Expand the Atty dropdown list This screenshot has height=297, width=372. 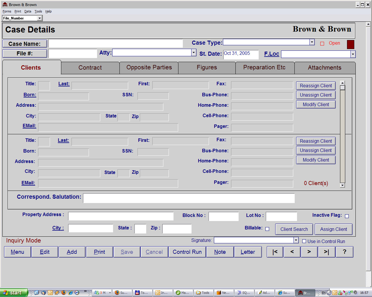[x=194, y=52]
